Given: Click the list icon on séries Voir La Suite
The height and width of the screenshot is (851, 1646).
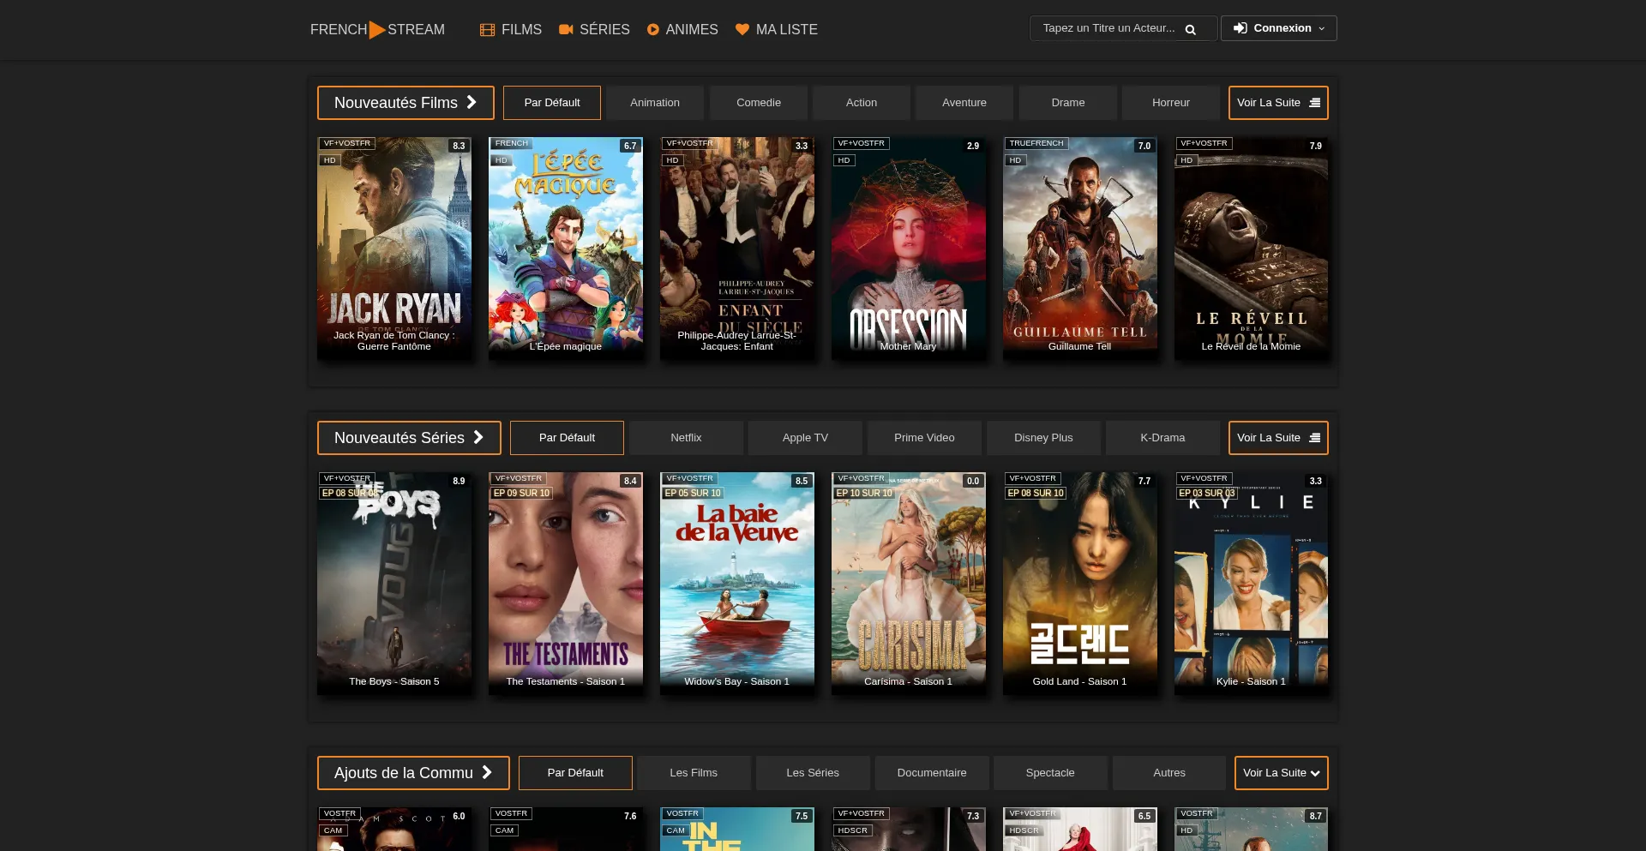Looking at the screenshot, I should point(1314,438).
